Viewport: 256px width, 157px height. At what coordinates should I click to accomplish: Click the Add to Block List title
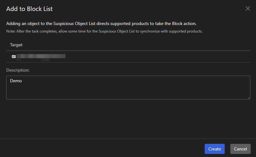pos(29,9)
